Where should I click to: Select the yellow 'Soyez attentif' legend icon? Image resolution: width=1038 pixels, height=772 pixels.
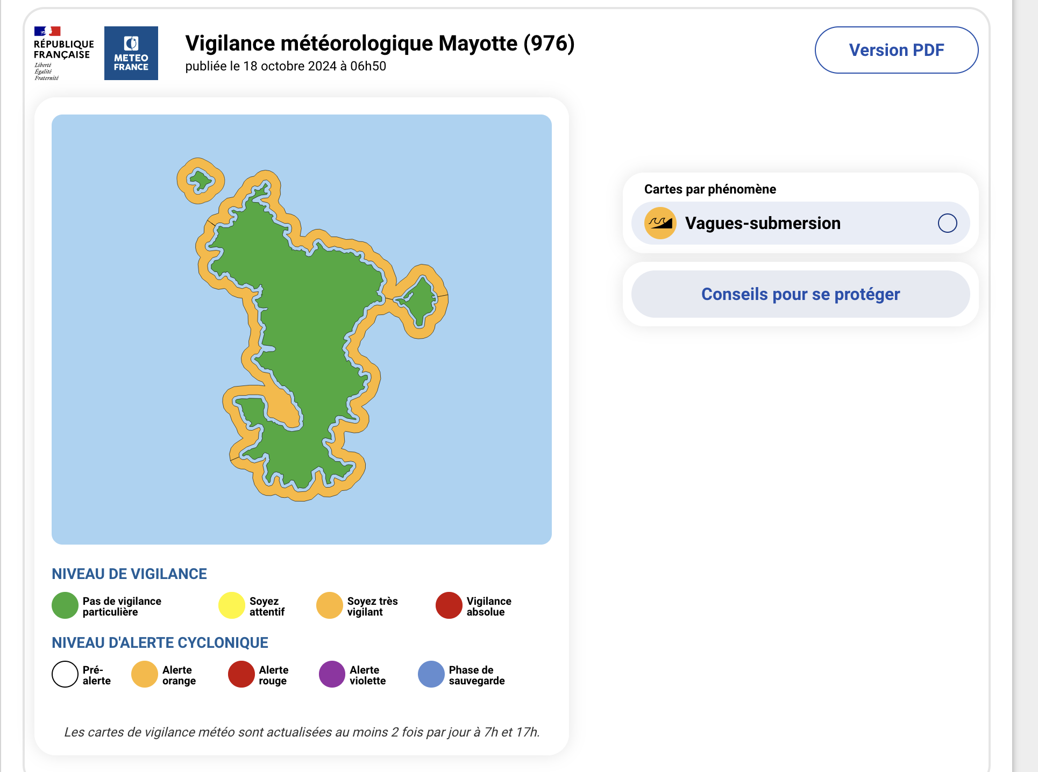pos(231,605)
